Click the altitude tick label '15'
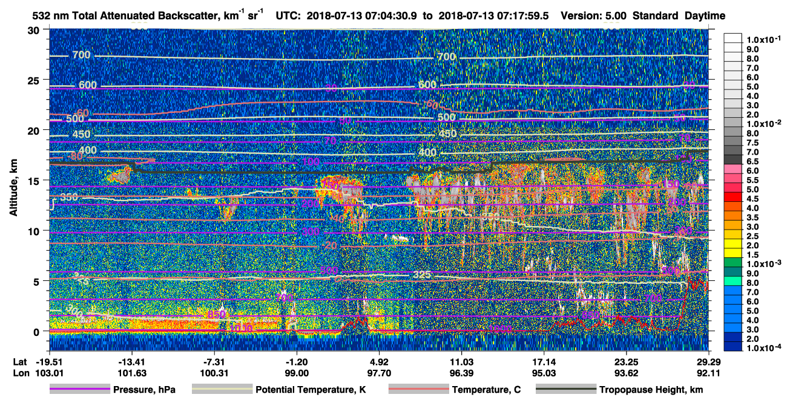Screen dimensions: 787x403 (35, 180)
